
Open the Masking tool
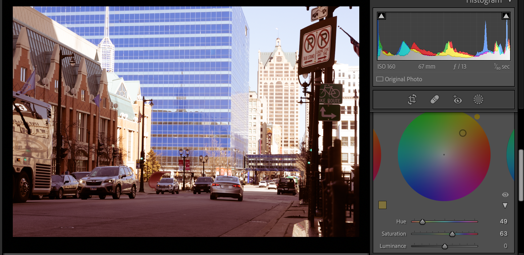[478, 99]
